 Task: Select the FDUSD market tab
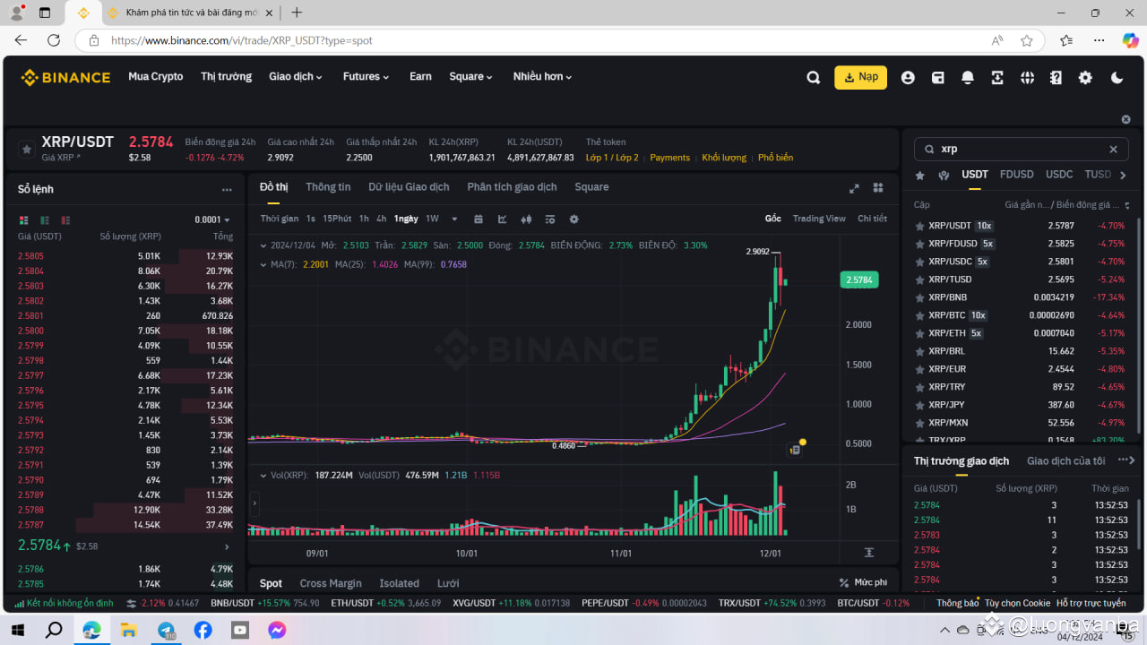click(x=1016, y=175)
